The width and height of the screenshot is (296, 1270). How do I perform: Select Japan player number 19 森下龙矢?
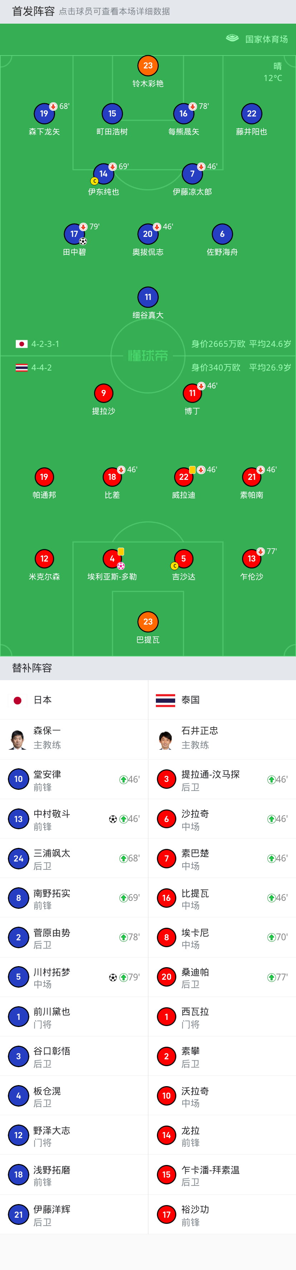click(44, 114)
